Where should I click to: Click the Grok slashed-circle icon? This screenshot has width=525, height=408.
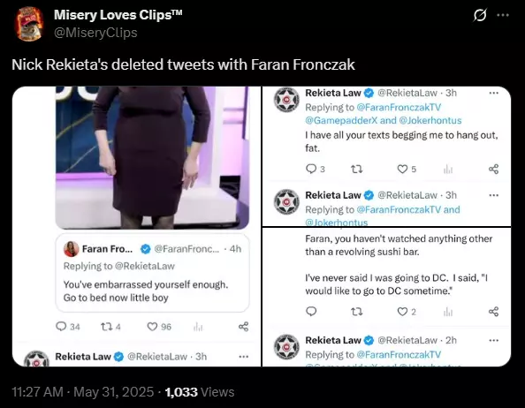pos(480,15)
